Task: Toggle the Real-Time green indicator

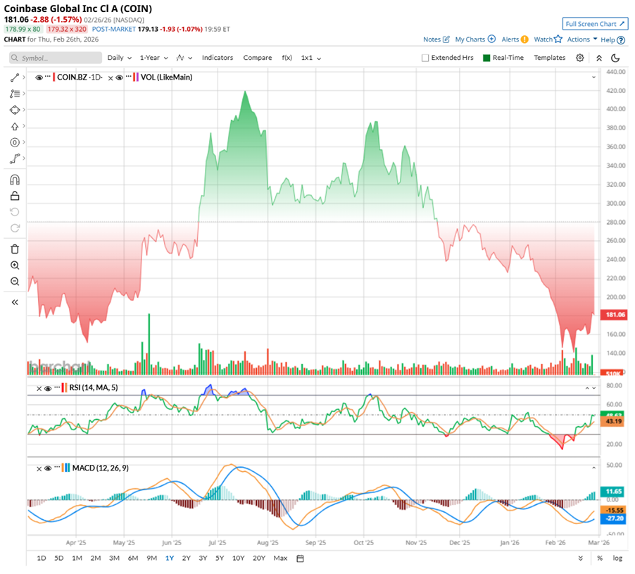Action: point(486,58)
